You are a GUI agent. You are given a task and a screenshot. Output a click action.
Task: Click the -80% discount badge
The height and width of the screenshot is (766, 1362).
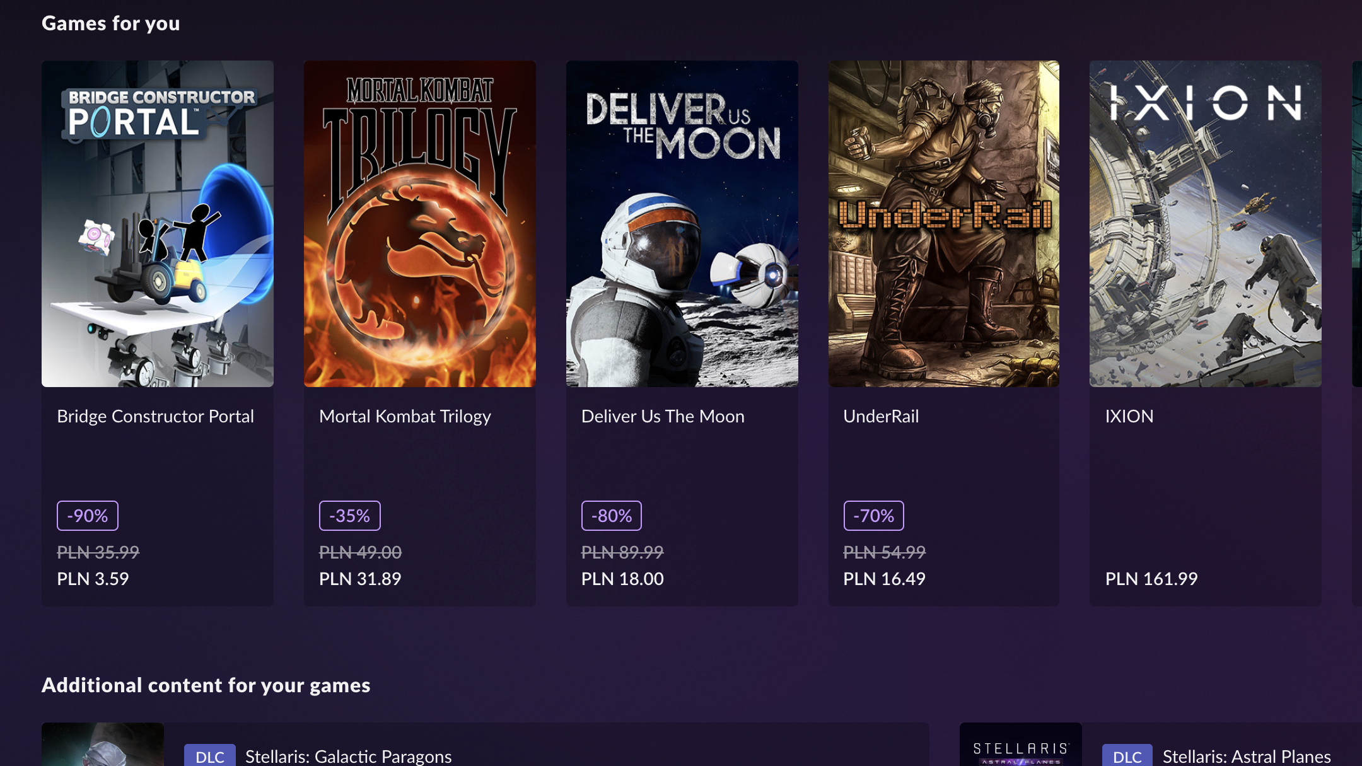coord(611,515)
